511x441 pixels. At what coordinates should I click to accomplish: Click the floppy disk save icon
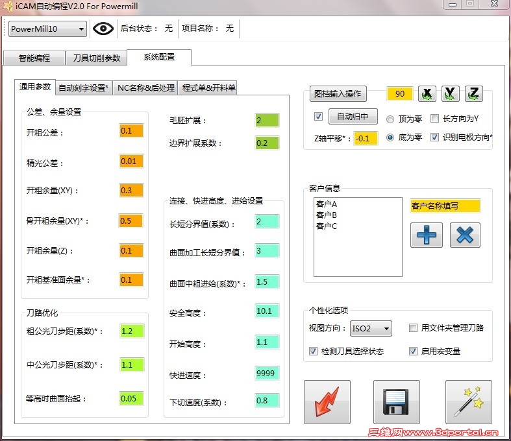tap(396, 402)
